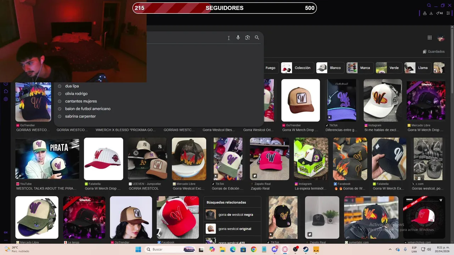The height and width of the screenshot is (255, 454).
Task: Launch Microsoft Edge from the taskbar
Action: pyautogui.click(x=233, y=250)
